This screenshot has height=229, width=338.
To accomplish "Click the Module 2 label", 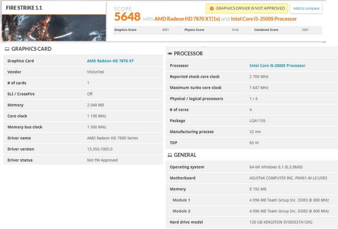I will coord(181,211).
